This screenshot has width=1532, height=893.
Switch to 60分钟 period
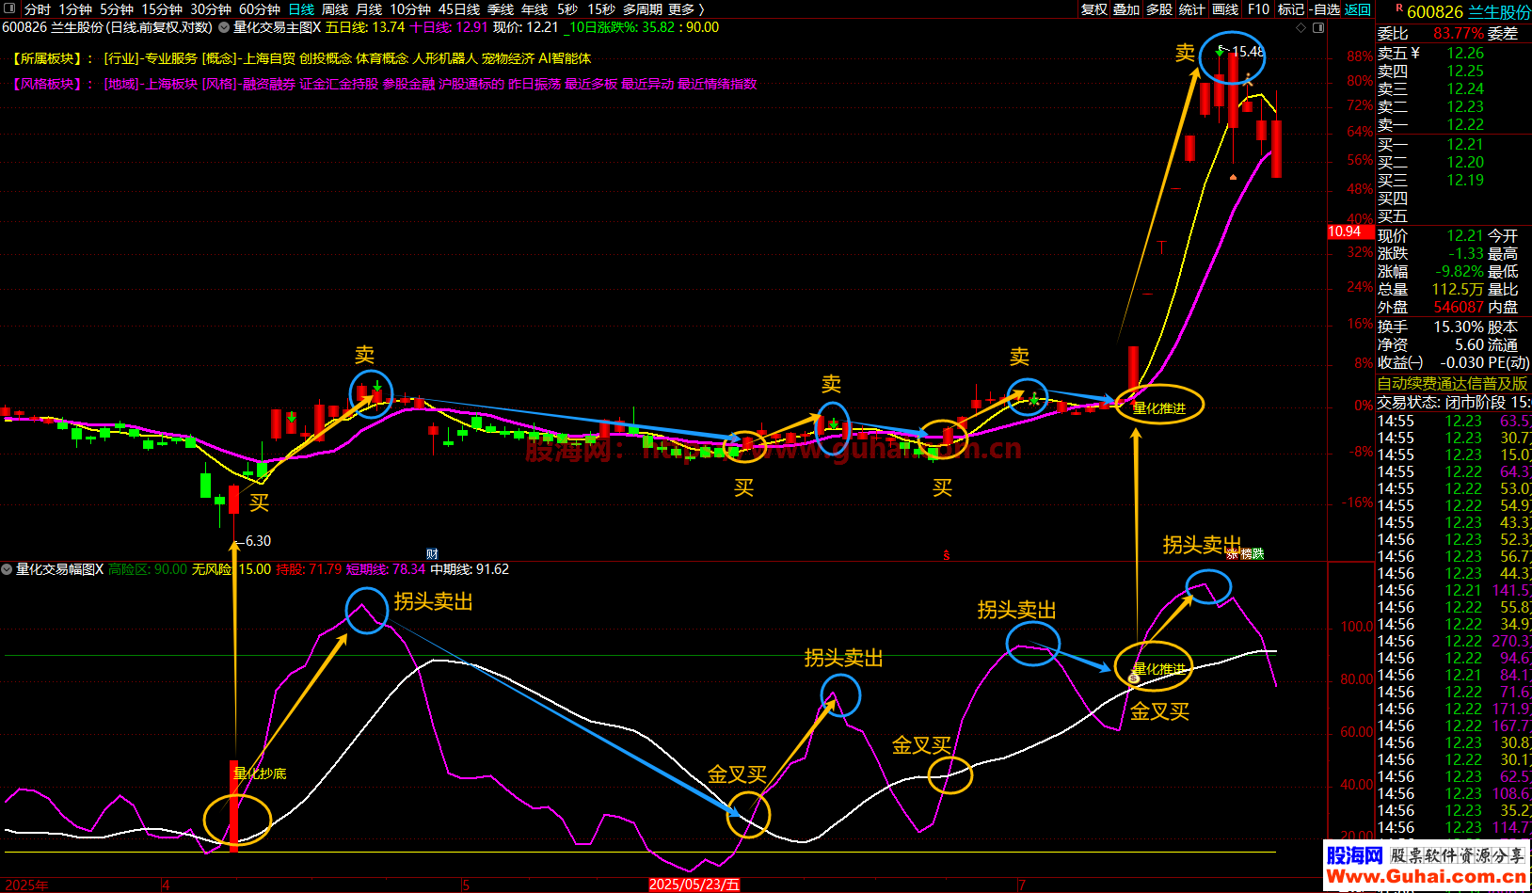(x=260, y=9)
